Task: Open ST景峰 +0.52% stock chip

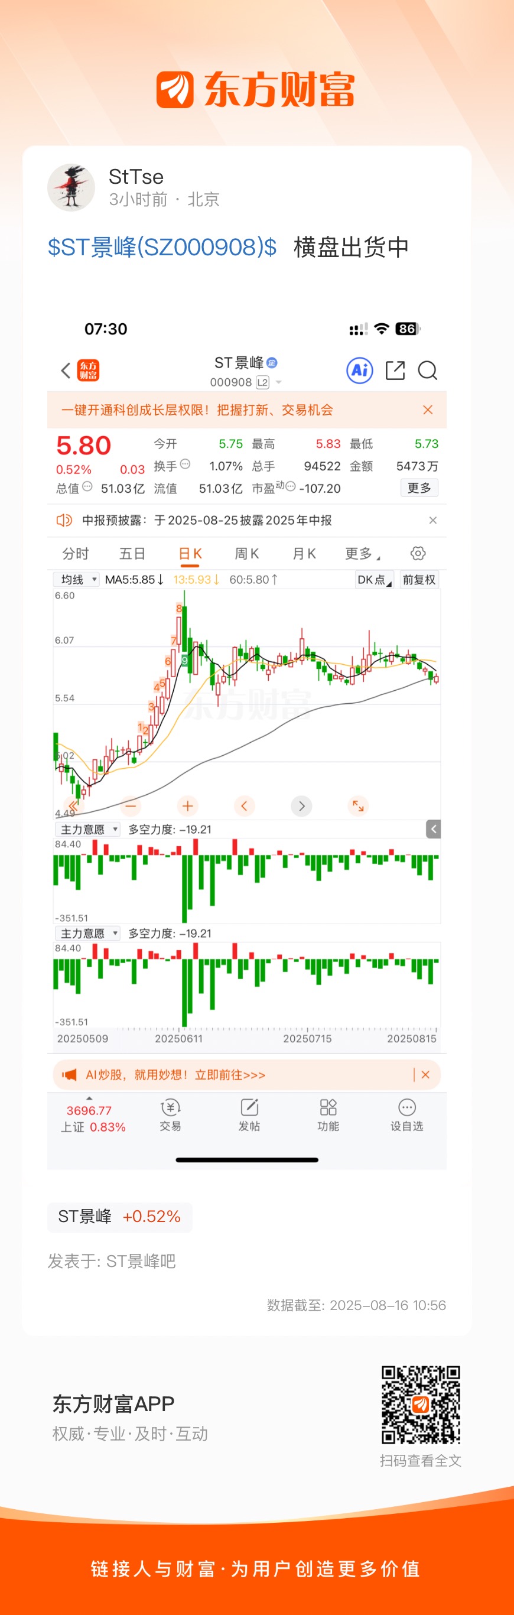Action: (120, 1216)
